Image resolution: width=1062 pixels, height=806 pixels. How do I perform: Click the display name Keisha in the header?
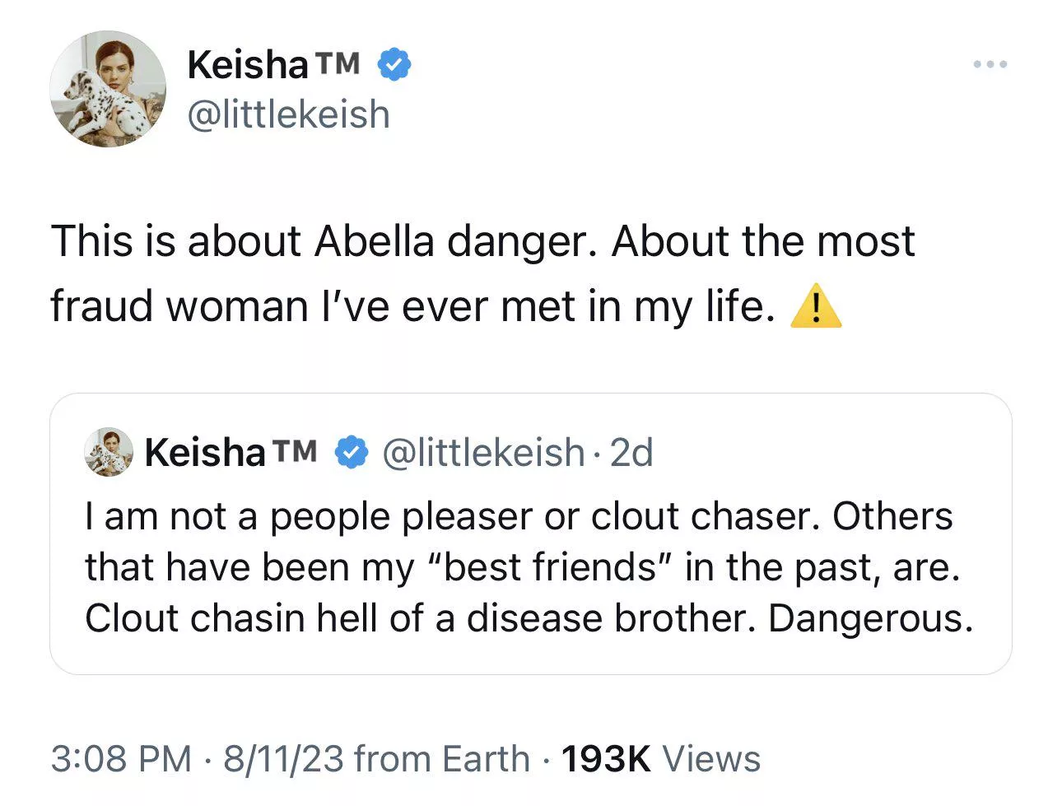point(247,63)
